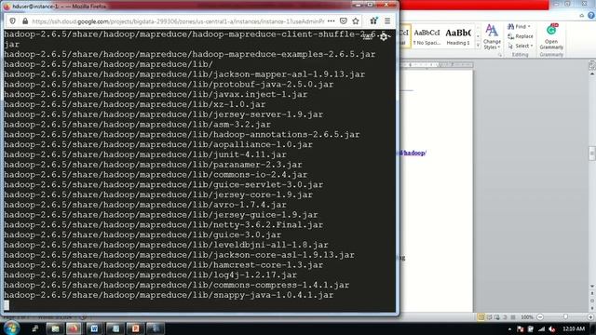Click Word zoom in plus button
This screenshot has height=335, width=596.
coord(590,316)
